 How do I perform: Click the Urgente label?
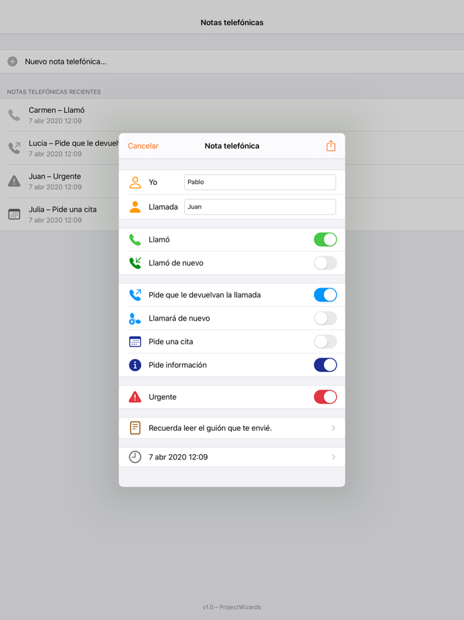[162, 397]
